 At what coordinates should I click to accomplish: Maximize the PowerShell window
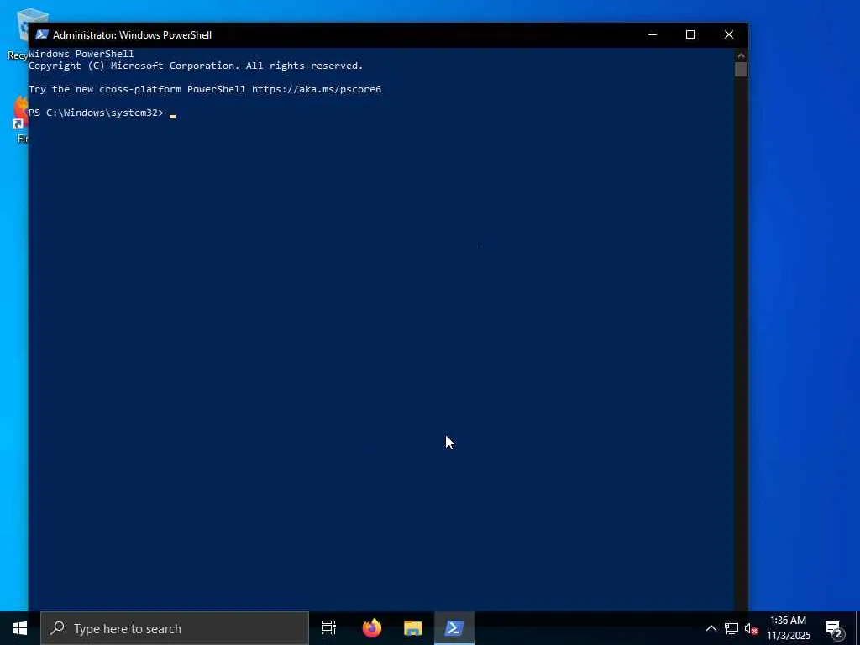690,34
